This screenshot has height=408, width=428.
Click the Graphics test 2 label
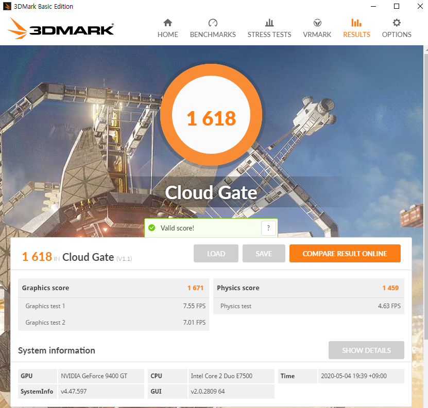tap(45, 323)
